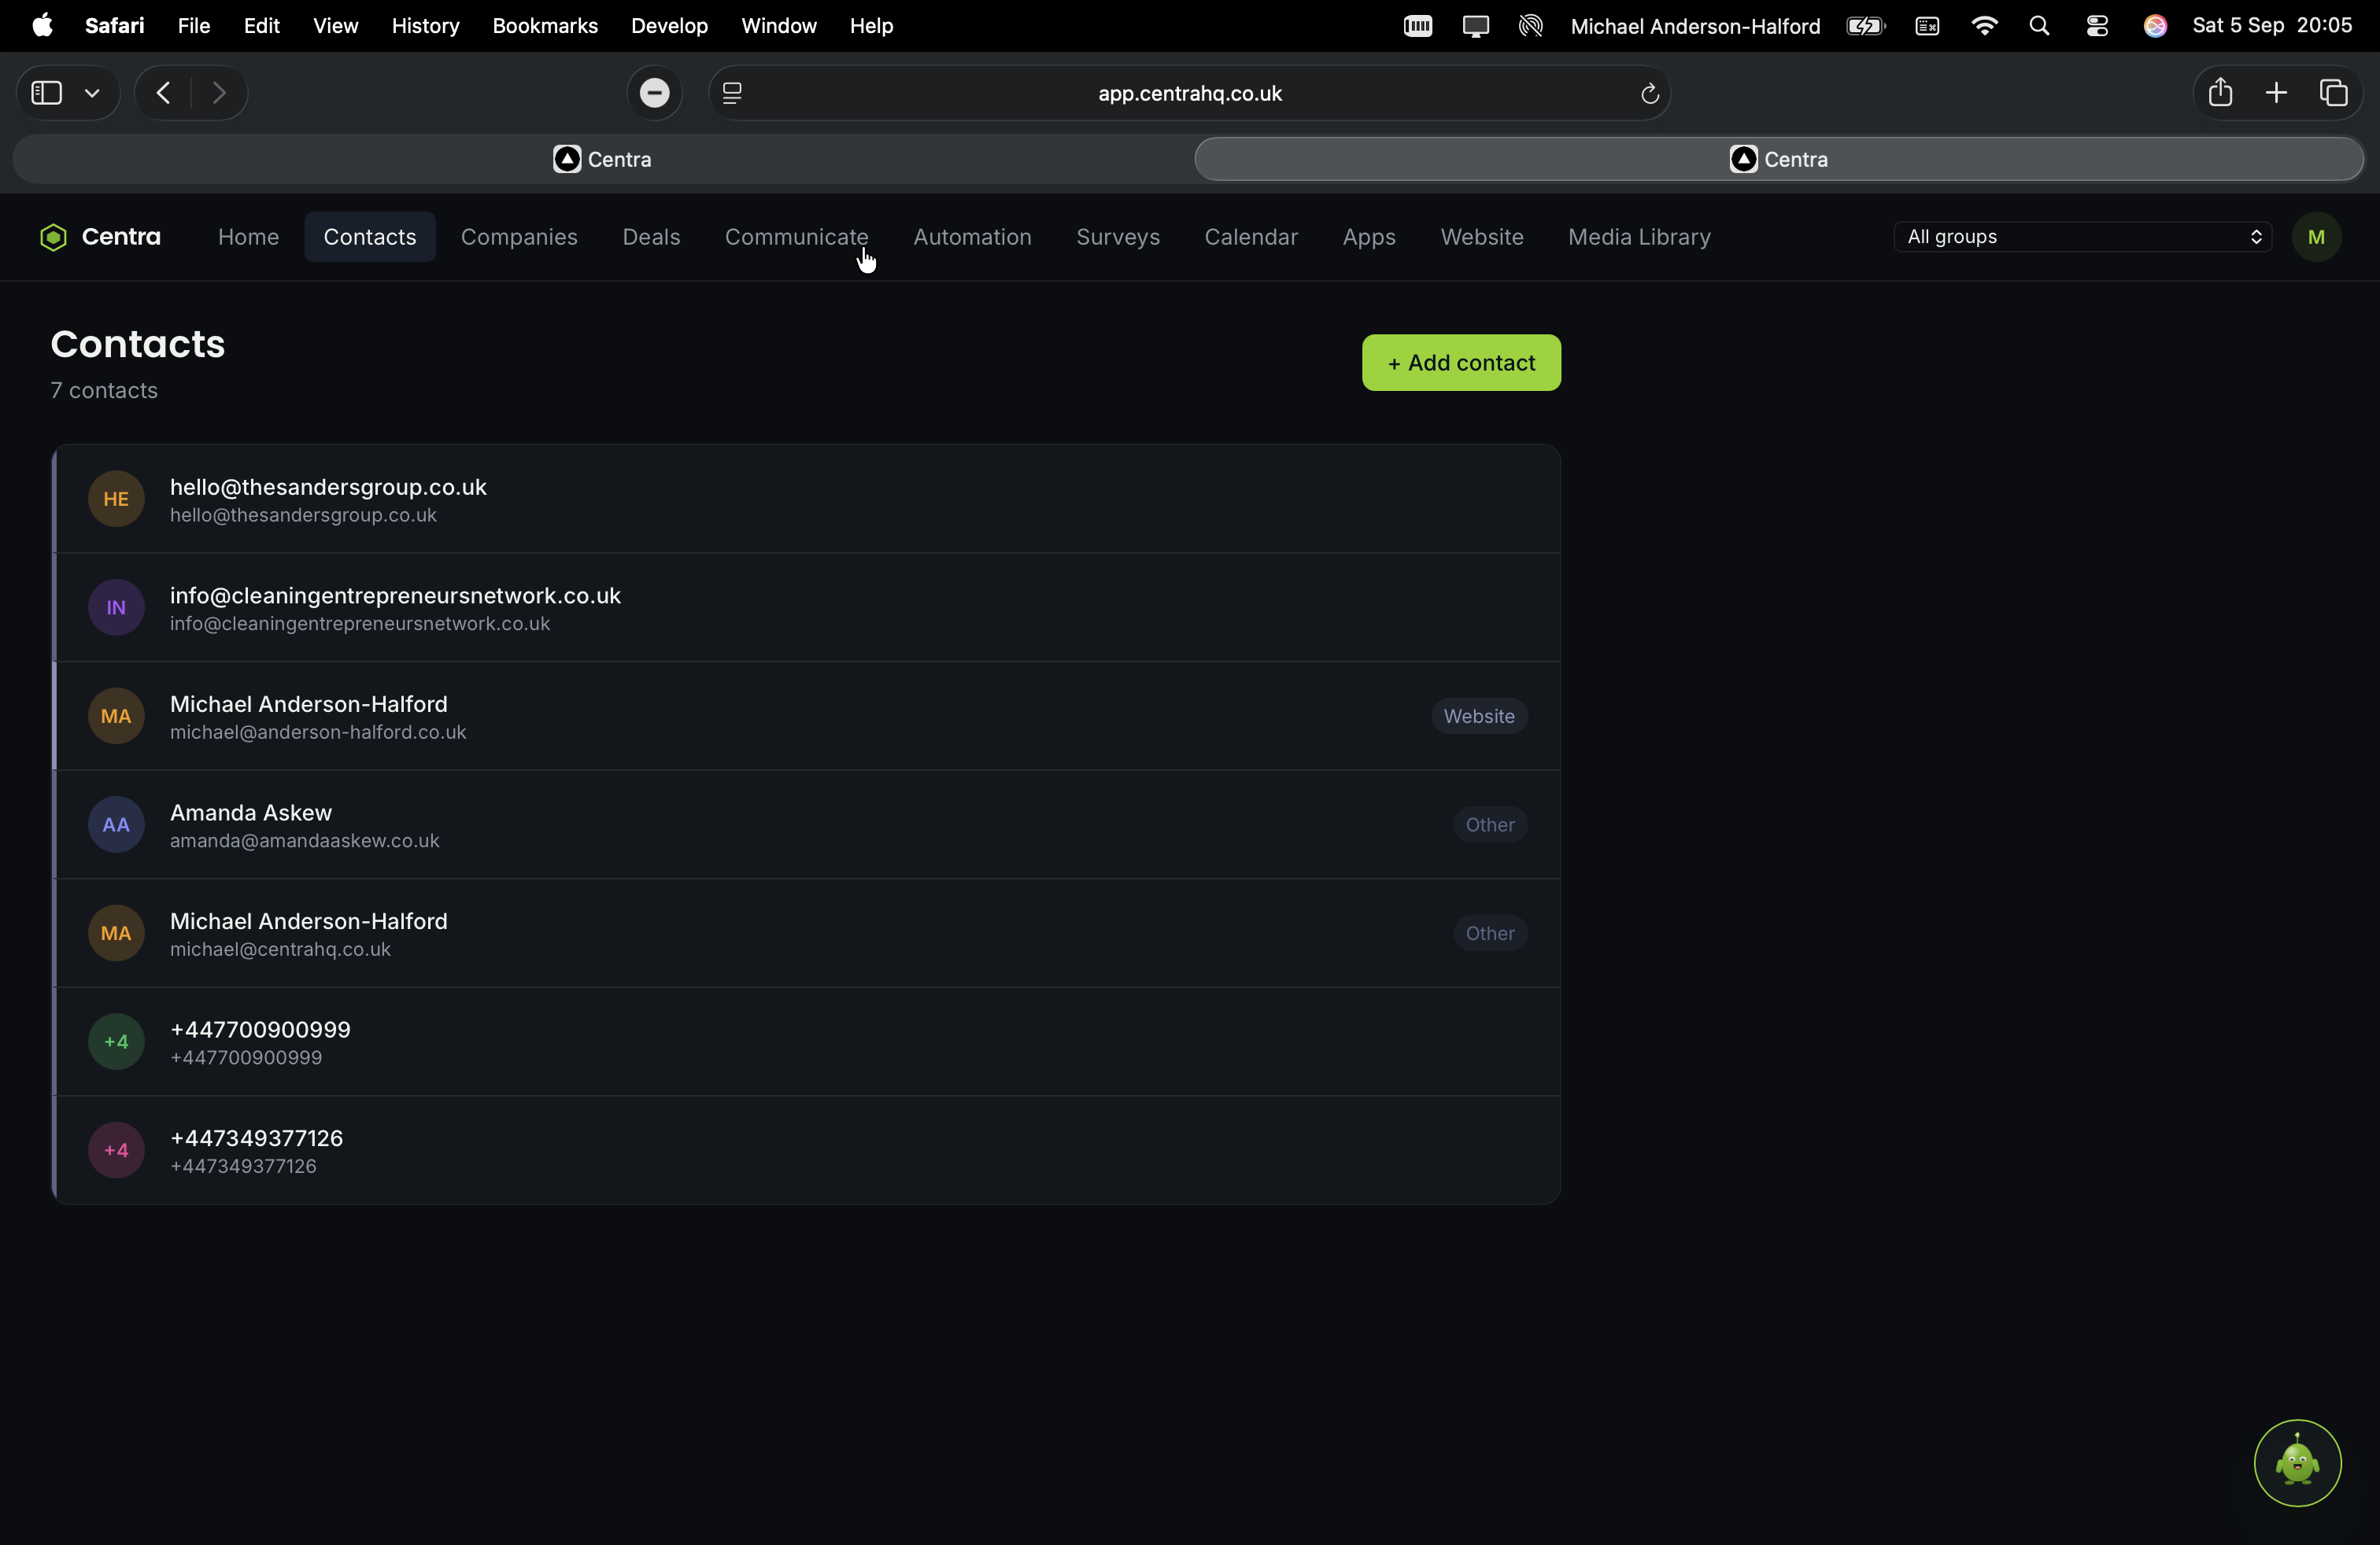2380x1545 pixels.
Task: Open the Home navigation tab
Action: tap(248, 237)
